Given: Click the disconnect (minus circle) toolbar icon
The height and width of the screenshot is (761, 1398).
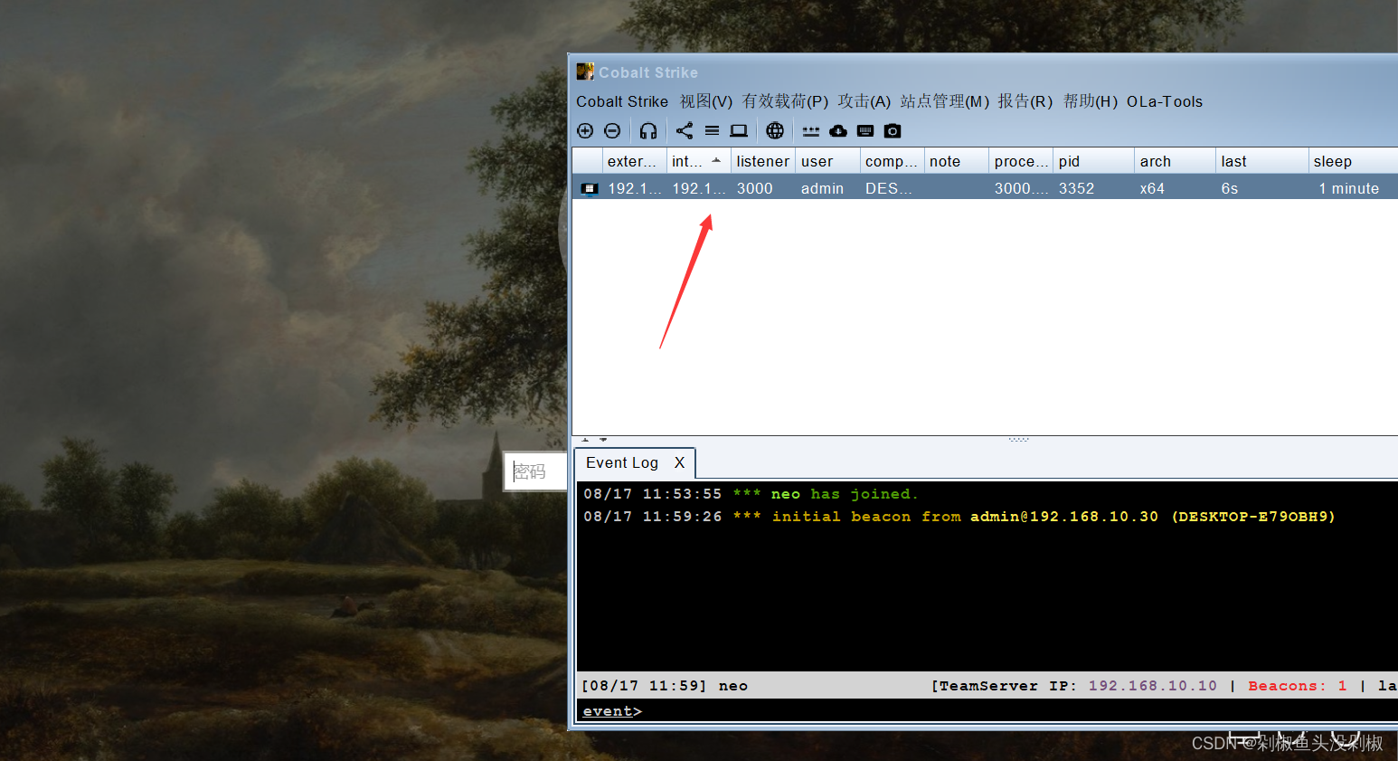Looking at the screenshot, I should pyautogui.click(x=612, y=131).
